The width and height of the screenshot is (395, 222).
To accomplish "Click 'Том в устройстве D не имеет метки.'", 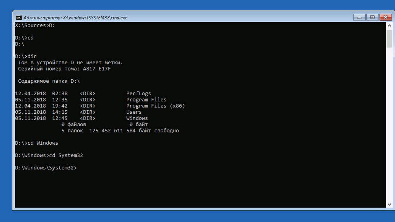I will point(70,63).
